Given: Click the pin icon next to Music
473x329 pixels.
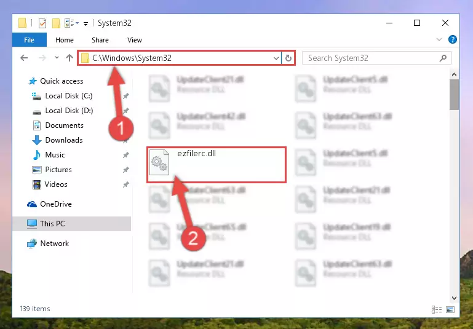Looking at the screenshot, I should [126, 155].
